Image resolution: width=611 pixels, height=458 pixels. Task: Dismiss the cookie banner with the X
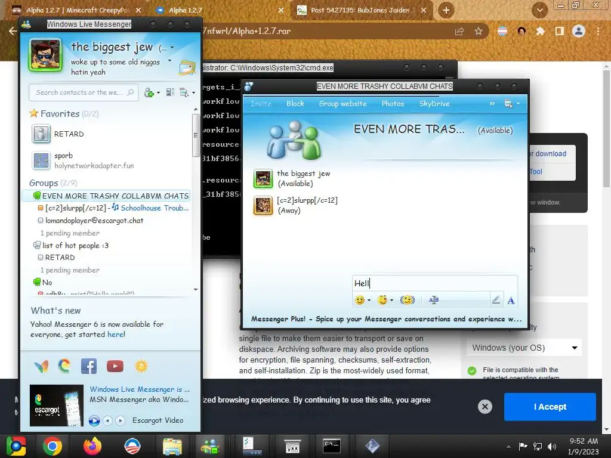(x=485, y=407)
